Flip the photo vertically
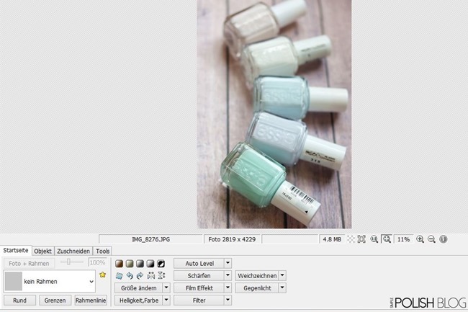This screenshot has width=468, height=312. 161,275
